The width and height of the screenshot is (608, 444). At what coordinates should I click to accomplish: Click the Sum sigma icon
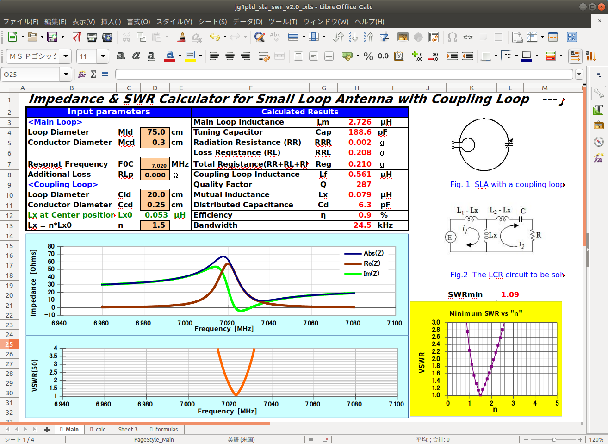pyautogui.click(x=93, y=74)
